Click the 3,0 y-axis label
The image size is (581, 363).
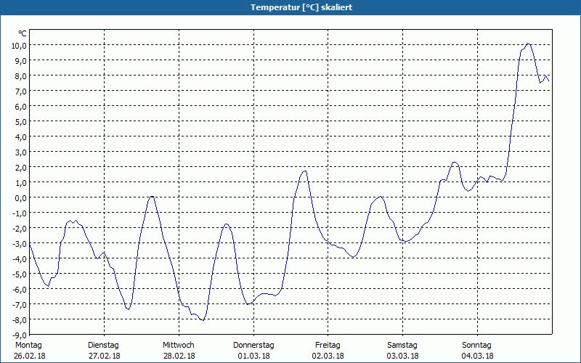click(21, 152)
